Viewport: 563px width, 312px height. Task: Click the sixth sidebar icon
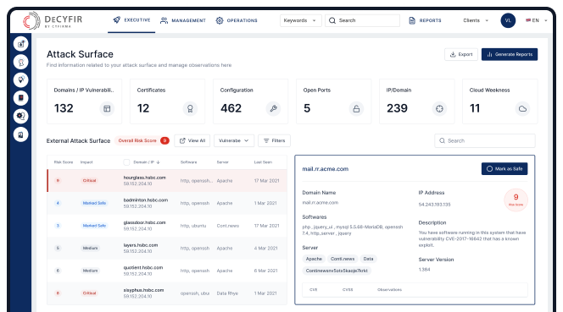click(21, 134)
